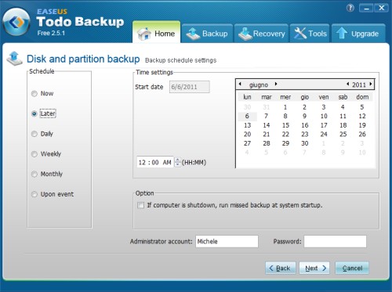392x292 pixels.
Task: Go to previous month in calendar
Action: click(x=240, y=84)
